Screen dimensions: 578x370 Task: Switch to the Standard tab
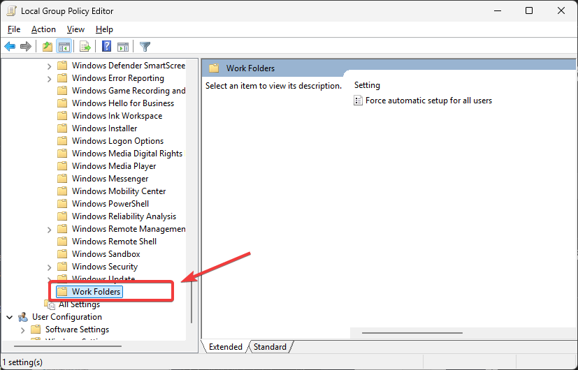pyautogui.click(x=270, y=347)
